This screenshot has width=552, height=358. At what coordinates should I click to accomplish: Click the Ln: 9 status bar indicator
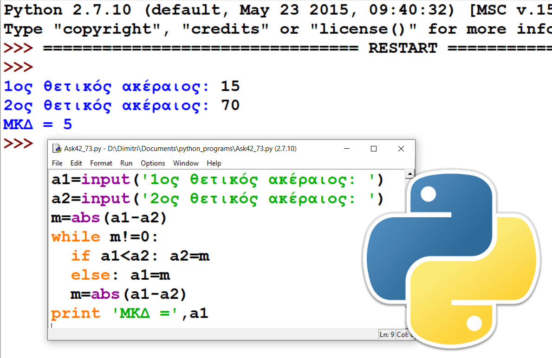click(x=388, y=335)
